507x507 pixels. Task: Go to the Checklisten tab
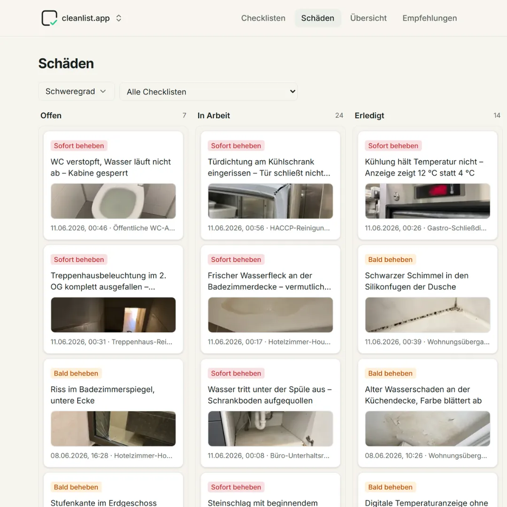point(263,18)
